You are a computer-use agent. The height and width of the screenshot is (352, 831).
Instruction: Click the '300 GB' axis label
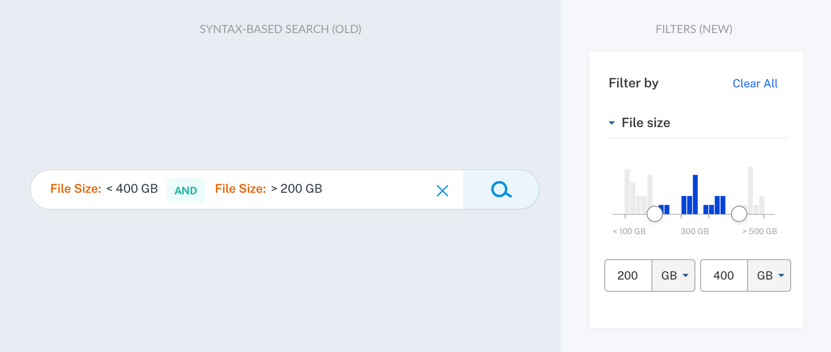point(695,231)
